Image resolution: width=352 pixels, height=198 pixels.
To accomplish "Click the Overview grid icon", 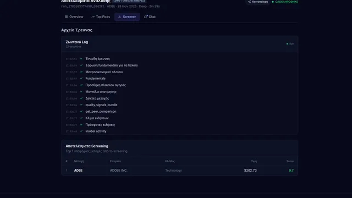I will tap(66, 17).
